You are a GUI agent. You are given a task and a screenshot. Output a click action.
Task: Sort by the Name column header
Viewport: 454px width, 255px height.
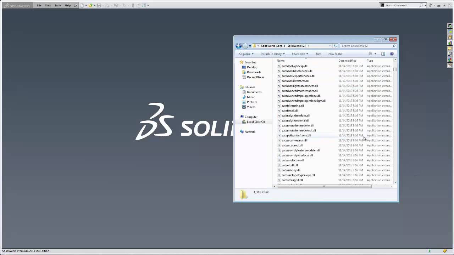point(281,61)
